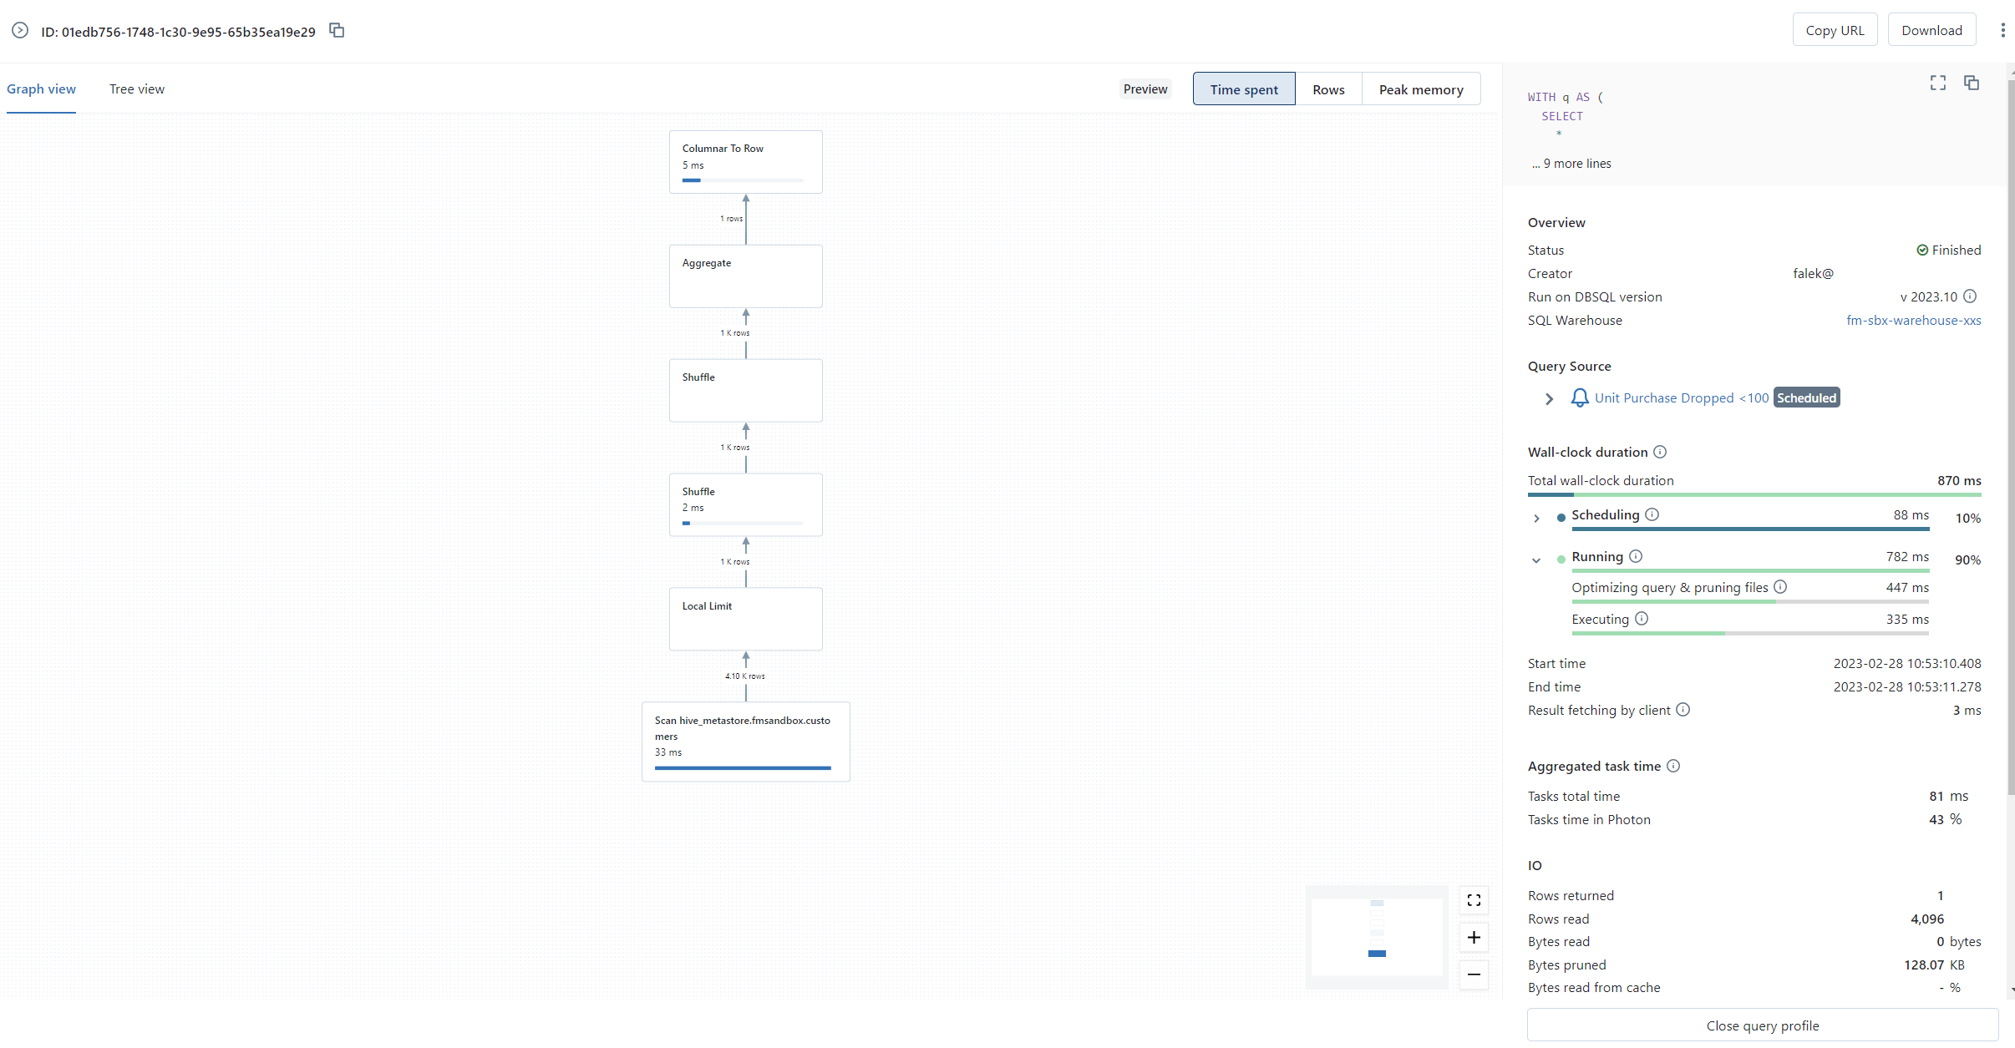Switch to Tree view
Image resolution: width=2015 pixels, height=1048 pixels.
click(137, 89)
